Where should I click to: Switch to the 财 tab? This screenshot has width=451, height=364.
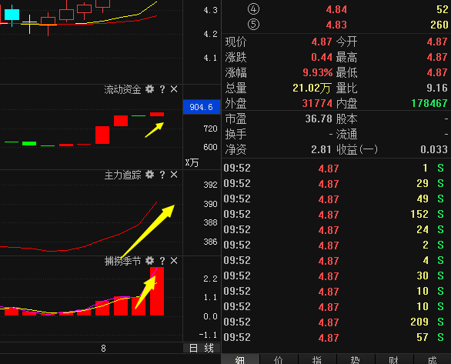pos(394,359)
